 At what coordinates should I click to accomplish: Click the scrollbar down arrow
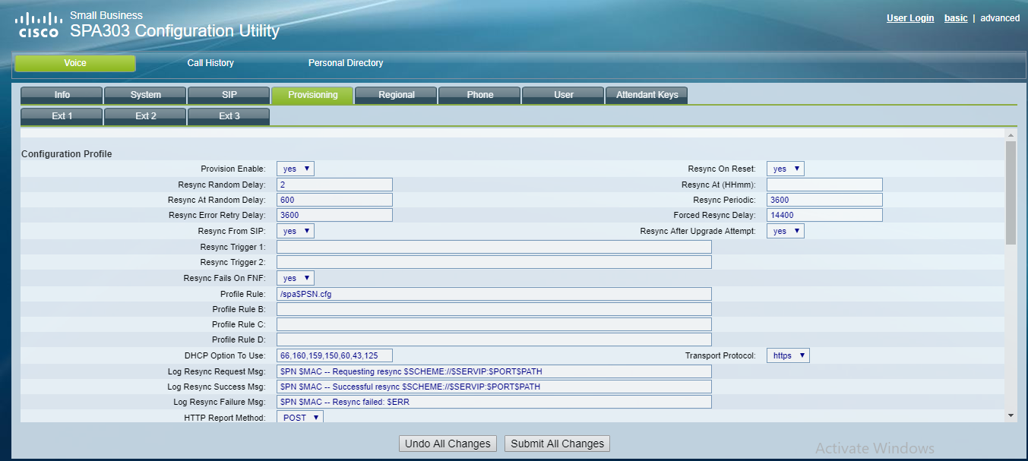1011,415
